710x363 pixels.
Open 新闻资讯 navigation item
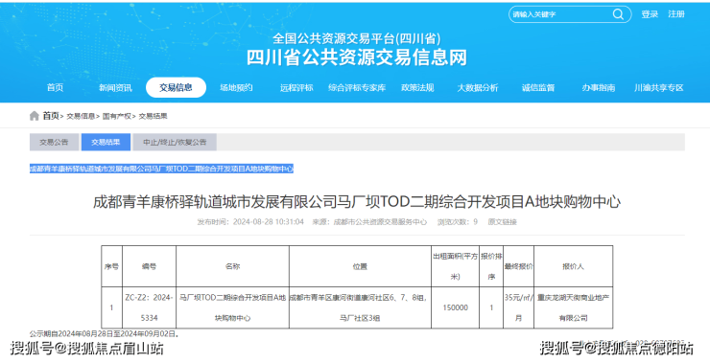click(115, 88)
